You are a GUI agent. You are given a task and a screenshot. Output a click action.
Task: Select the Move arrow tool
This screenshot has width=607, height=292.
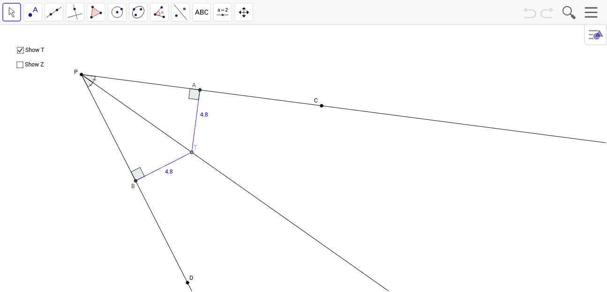12,12
